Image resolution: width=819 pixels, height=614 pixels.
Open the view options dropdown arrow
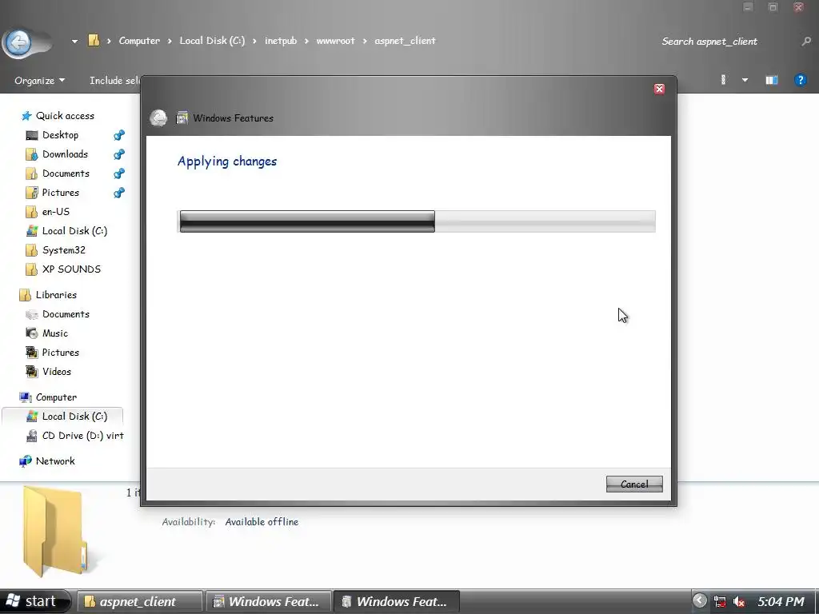pyautogui.click(x=745, y=80)
